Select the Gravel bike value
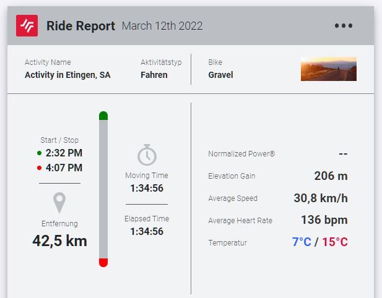 pyautogui.click(x=220, y=75)
